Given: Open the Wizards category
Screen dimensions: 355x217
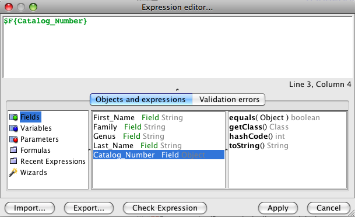Looking at the screenshot, I should (33, 173).
